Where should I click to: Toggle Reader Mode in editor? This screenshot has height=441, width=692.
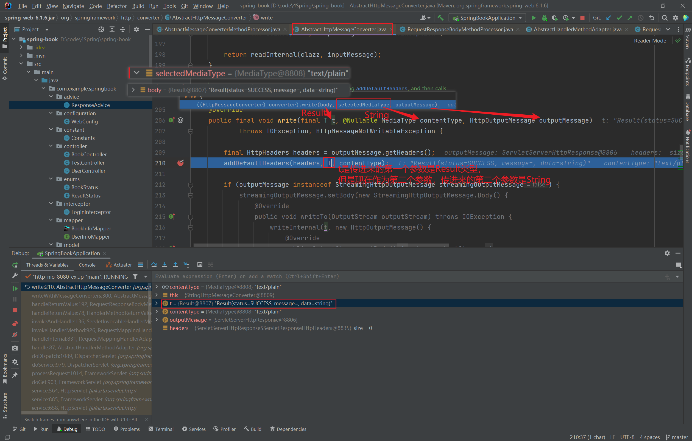pos(650,41)
